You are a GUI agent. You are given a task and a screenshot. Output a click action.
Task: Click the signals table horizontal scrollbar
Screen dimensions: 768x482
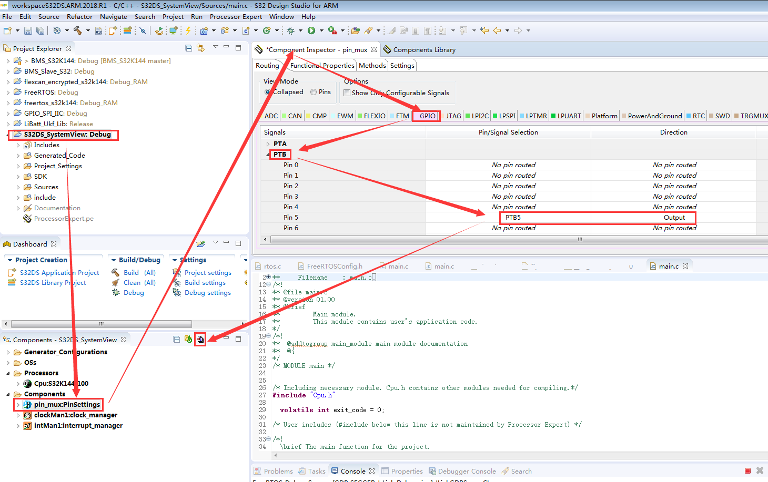tap(580, 239)
